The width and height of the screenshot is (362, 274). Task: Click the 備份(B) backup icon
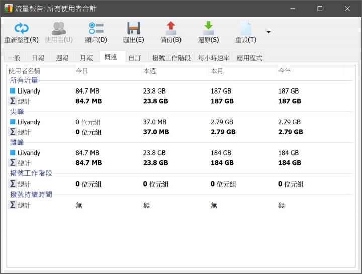171,28
